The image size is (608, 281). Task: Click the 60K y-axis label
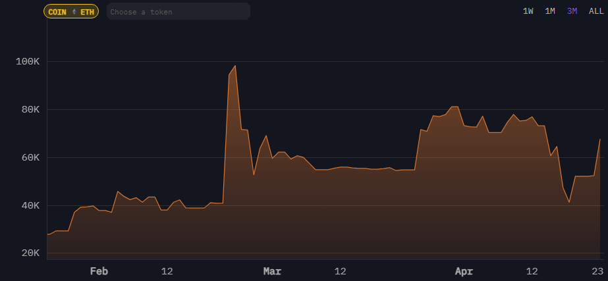(x=30, y=158)
